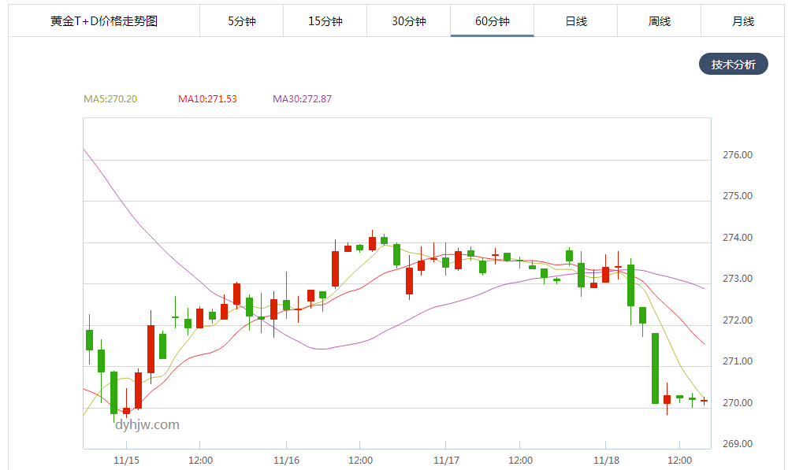The height and width of the screenshot is (470, 792).
Task: Select the 15分钟 timeframe tab
Action: pyautogui.click(x=325, y=21)
